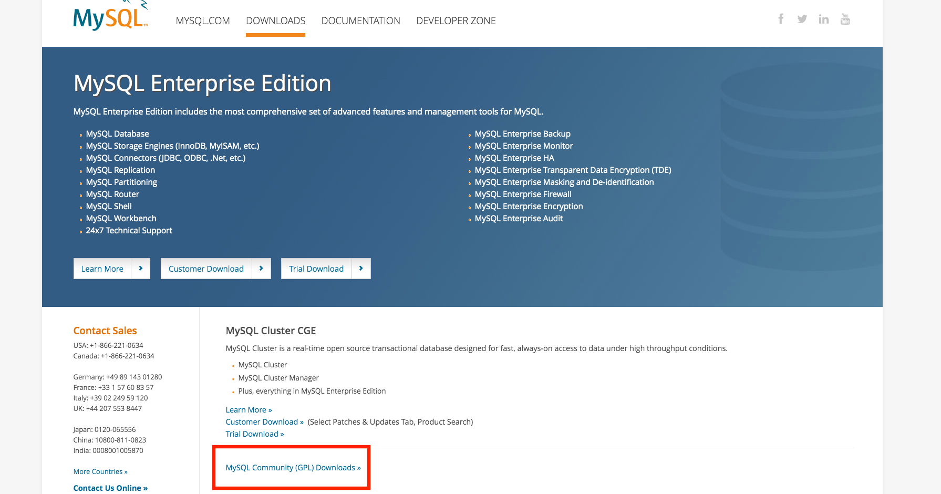941x494 pixels.
Task: Select MySQL Enterprise HA item
Action: (x=514, y=158)
